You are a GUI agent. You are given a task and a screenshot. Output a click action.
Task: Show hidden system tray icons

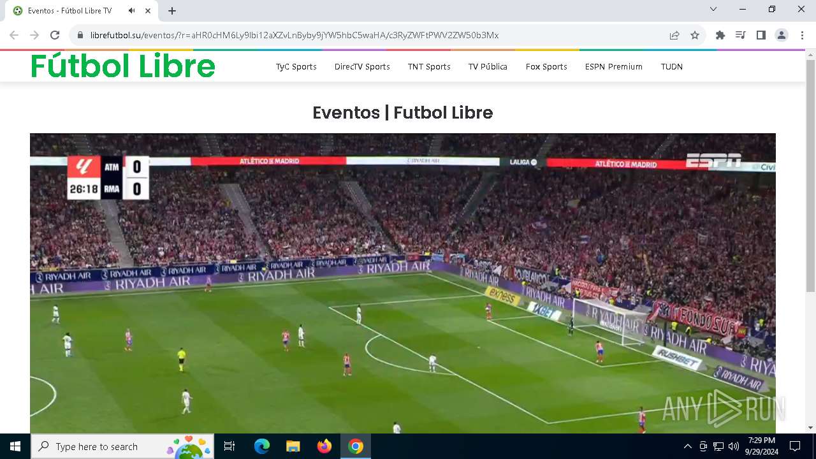[x=687, y=446]
